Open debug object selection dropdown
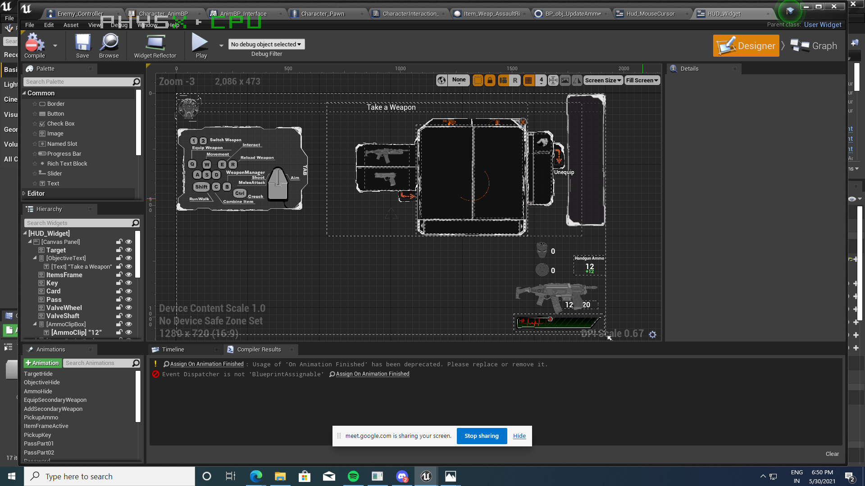The image size is (865, 486). [x=266, y=44]
